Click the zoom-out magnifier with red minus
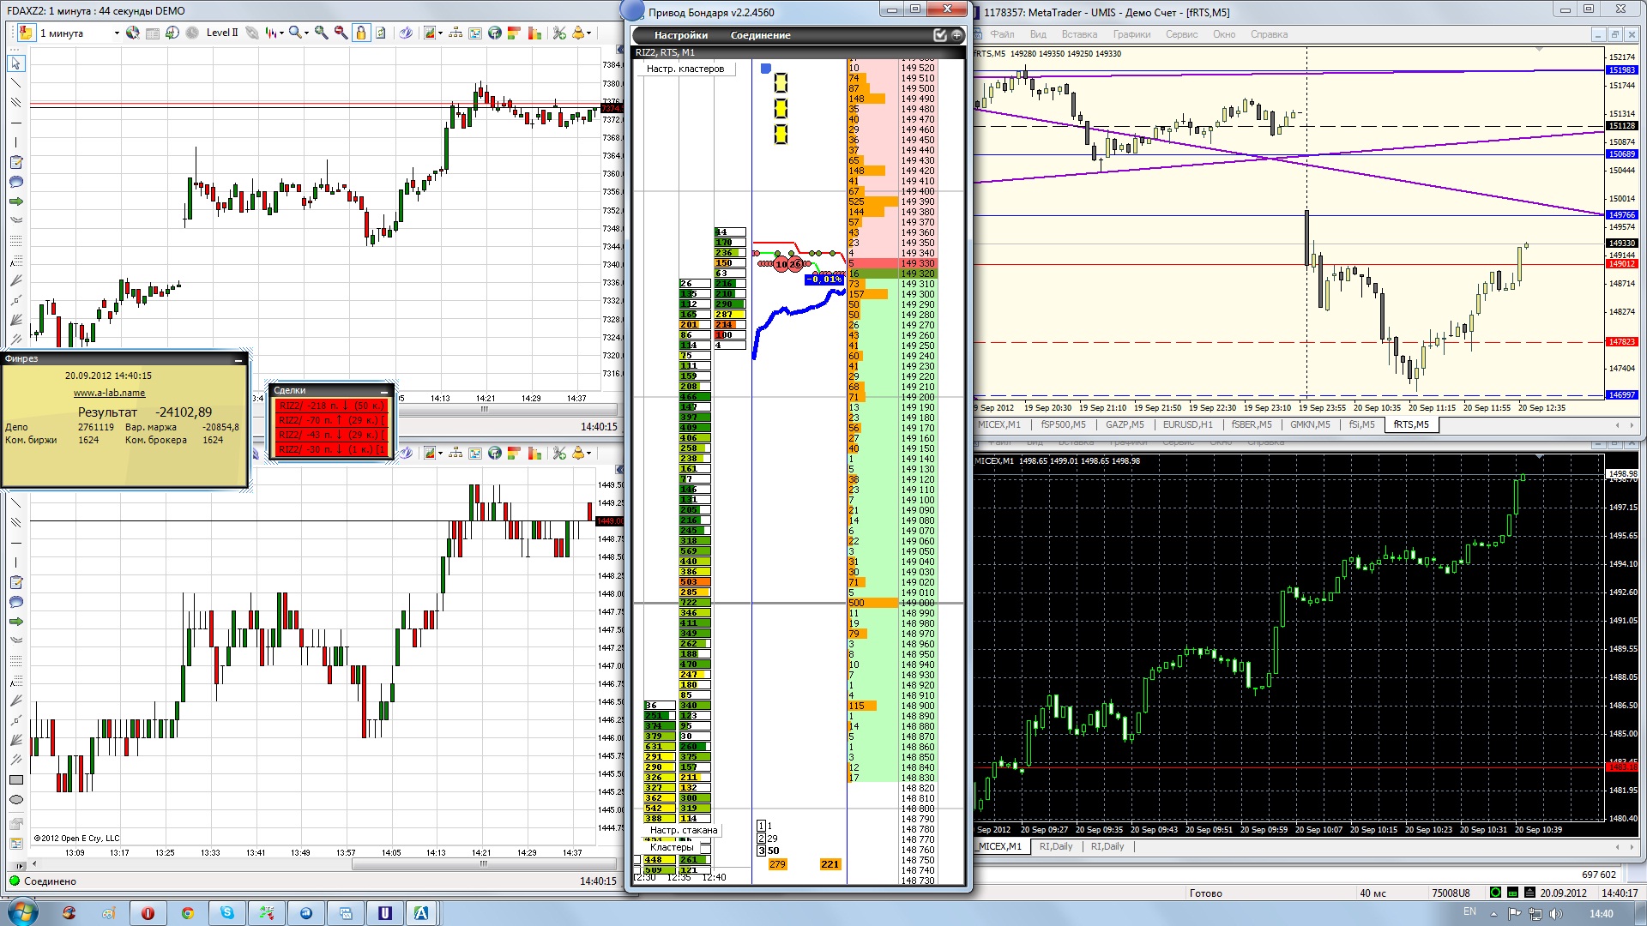 [341, 33]
